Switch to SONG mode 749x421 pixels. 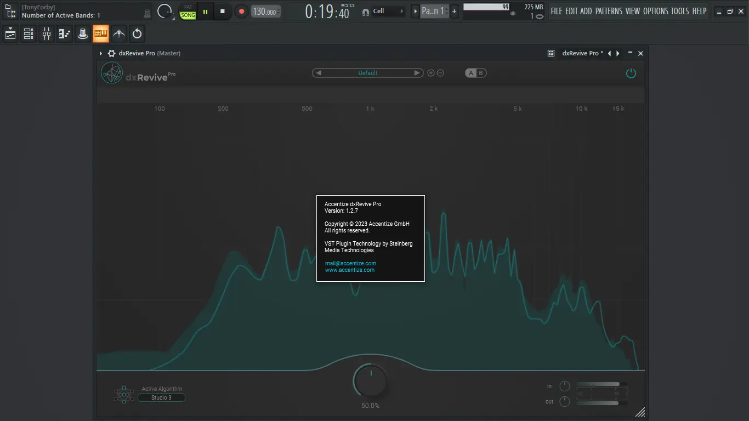click(188, 15)
